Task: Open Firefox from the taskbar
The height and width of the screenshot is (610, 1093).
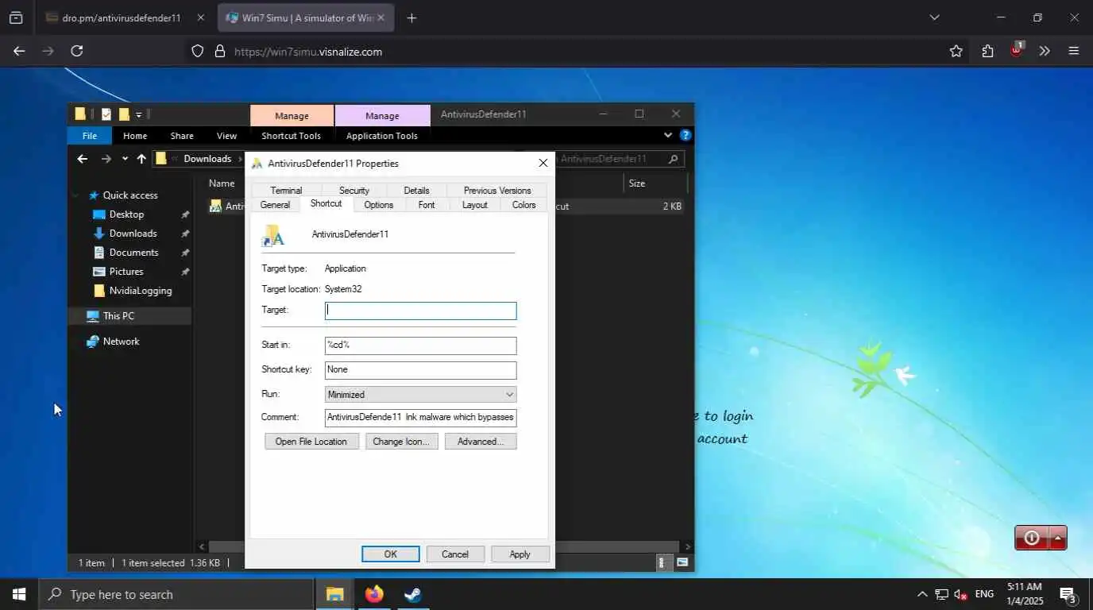Action: (x=374, y=594)
